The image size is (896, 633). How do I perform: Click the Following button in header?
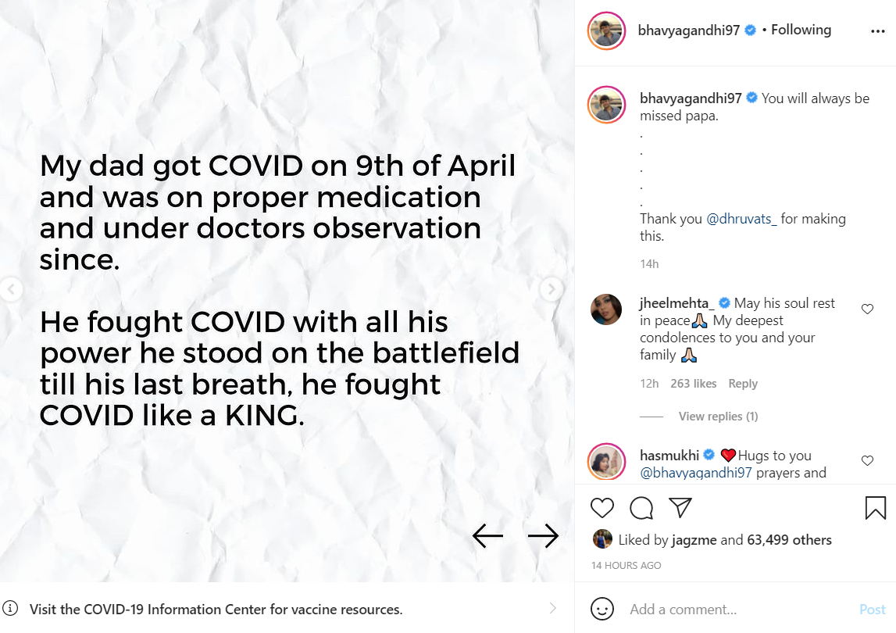(801, 30)
